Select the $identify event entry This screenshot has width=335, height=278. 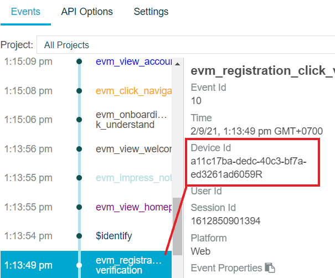point(114,236)
